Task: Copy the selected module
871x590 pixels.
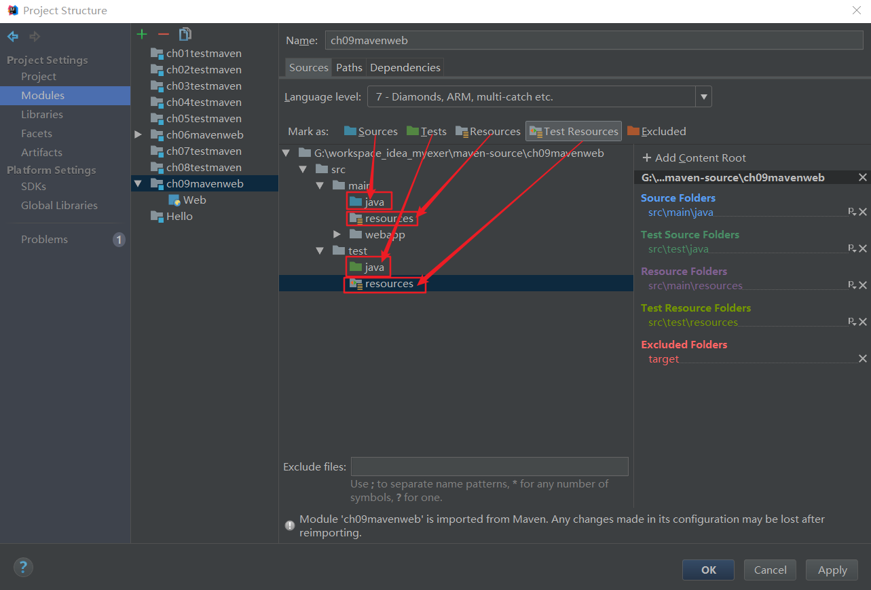Action: tap(185, 34)
